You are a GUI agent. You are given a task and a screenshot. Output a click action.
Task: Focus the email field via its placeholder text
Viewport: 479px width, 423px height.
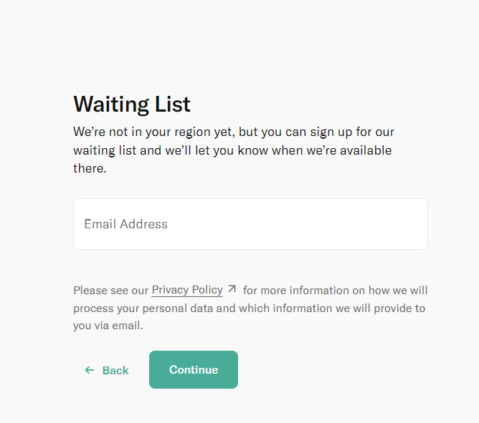click(125, 224)
